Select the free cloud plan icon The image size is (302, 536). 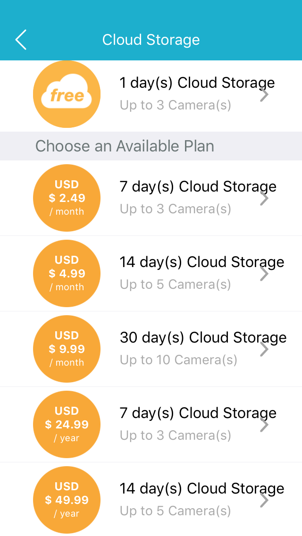[x=67, y=94]
